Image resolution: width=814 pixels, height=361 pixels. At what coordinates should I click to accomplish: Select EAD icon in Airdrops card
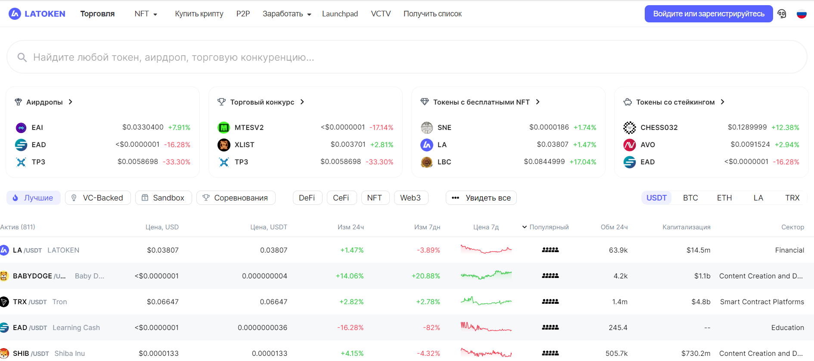pos(21,145)
